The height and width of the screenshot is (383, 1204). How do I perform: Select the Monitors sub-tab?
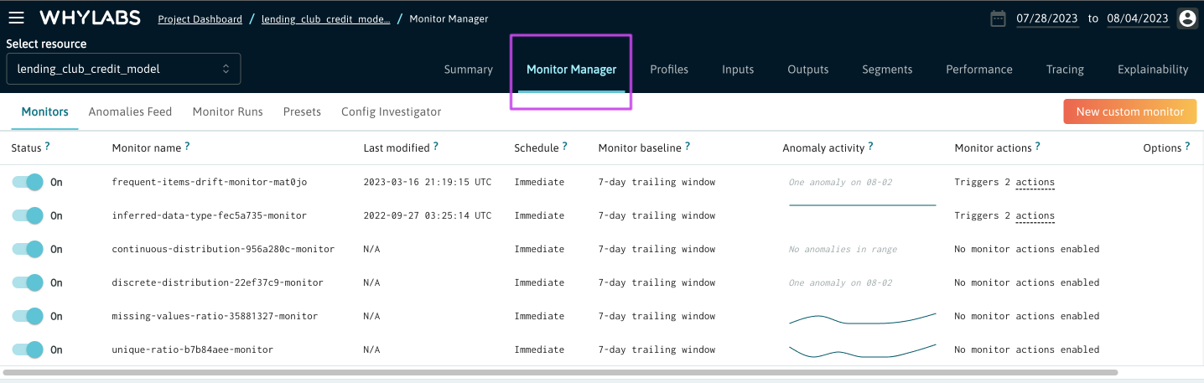pyautogui.click(x=44, y=111)
